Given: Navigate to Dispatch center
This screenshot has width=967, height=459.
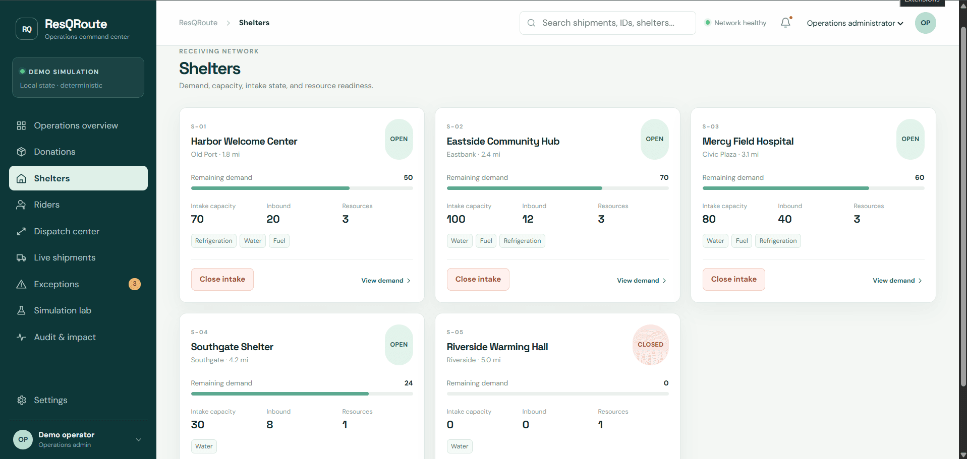Looking at the screenshot, I should click(78, 231).
